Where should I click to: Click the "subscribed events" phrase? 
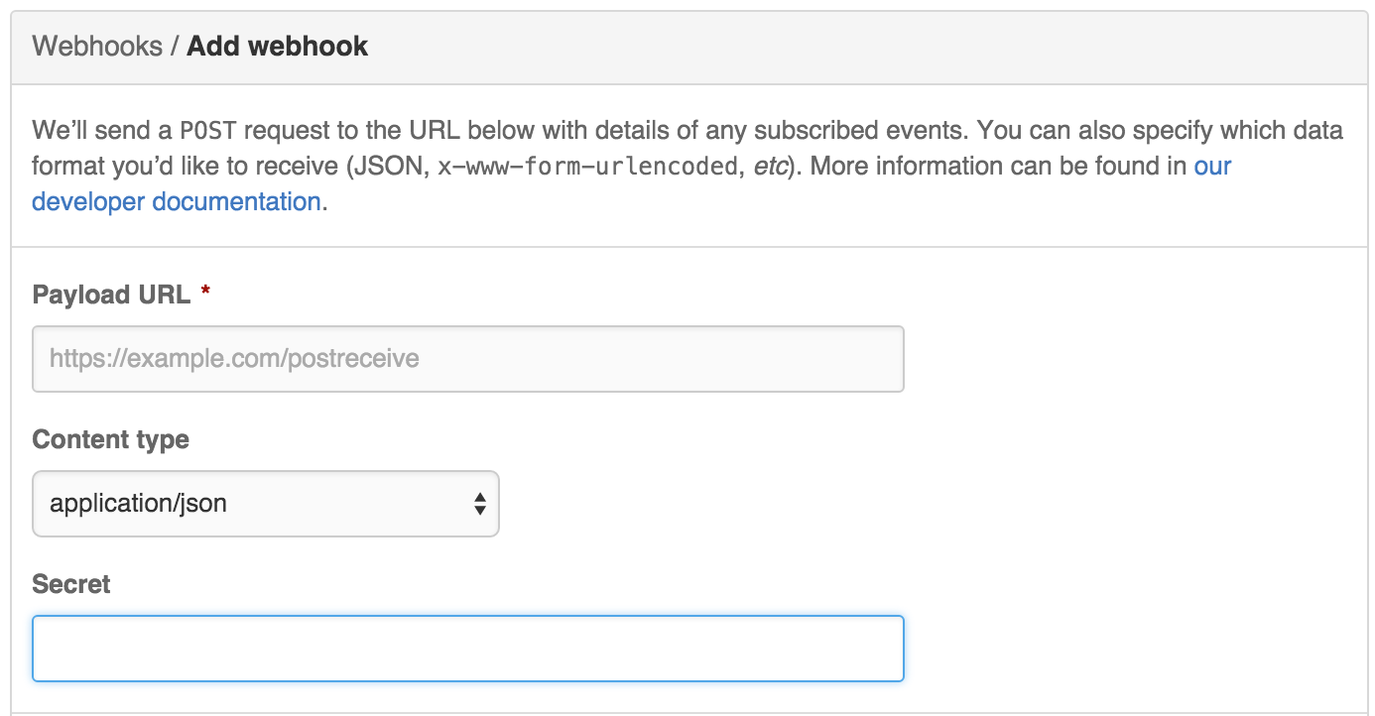pos(894,131)
